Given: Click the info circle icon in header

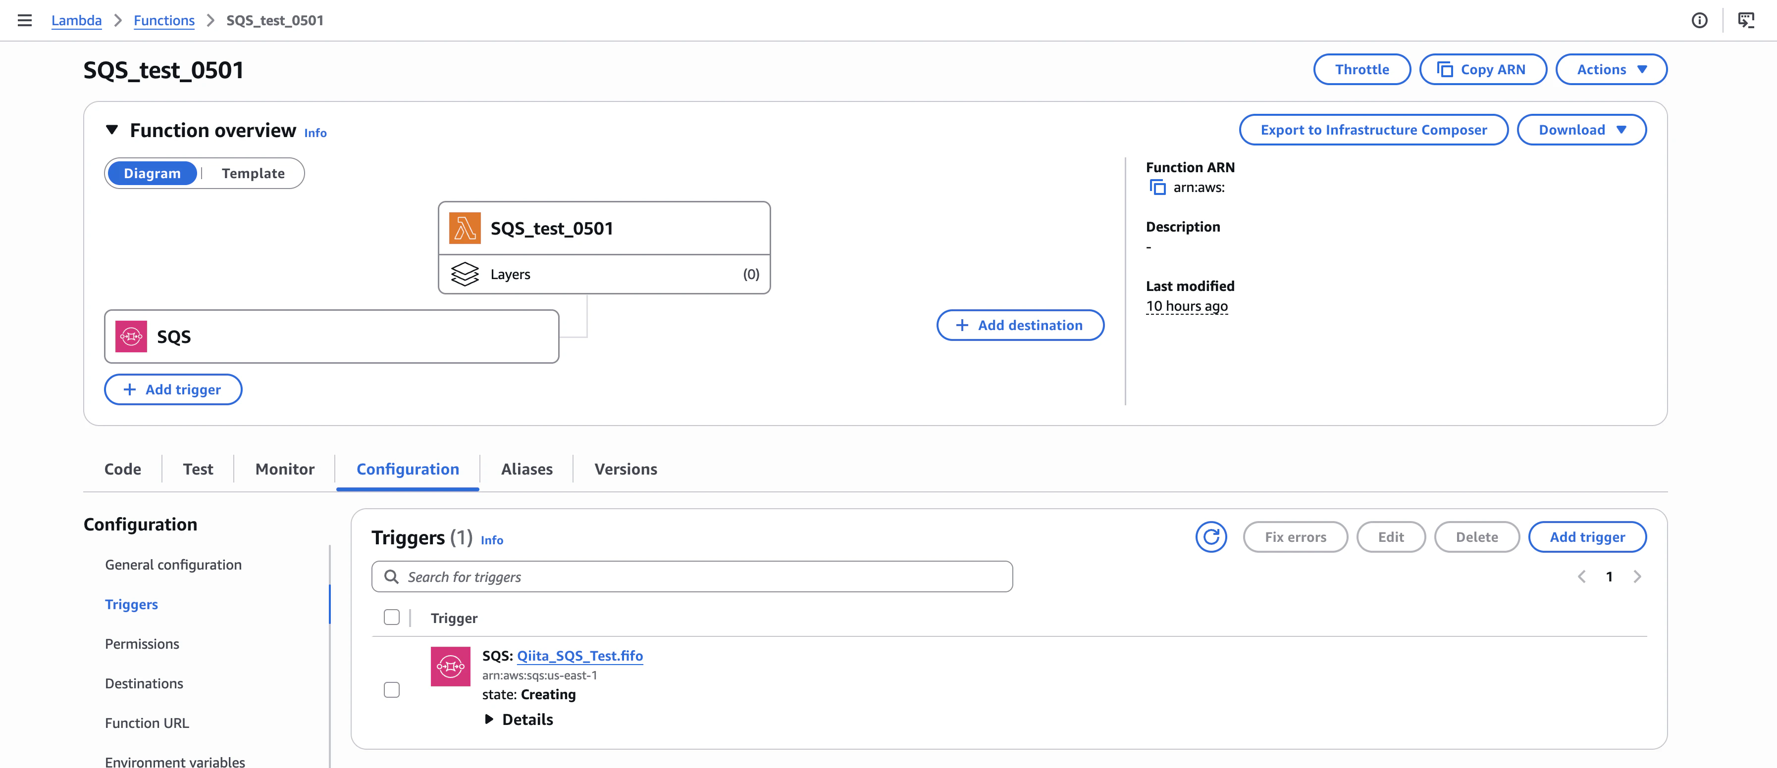Looking at the screenshot, I should pos(1700,20).
